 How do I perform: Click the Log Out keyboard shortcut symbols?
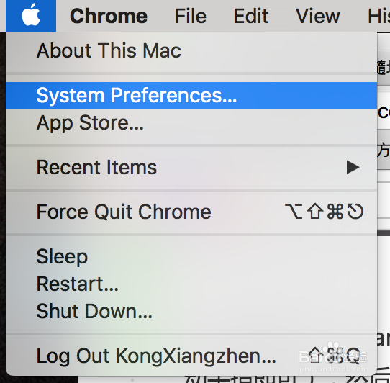click(x=334, y=356)
